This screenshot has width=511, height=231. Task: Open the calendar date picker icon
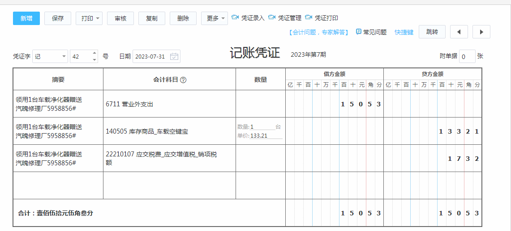click(174, 57)
